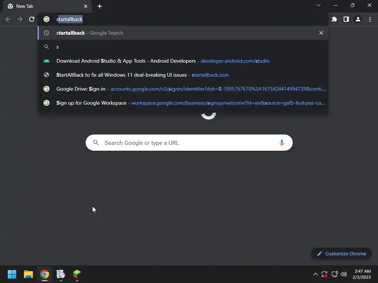This screenshot has height=283, width=378.
Task: Open new tab with plus button
Action: [100, 6]
